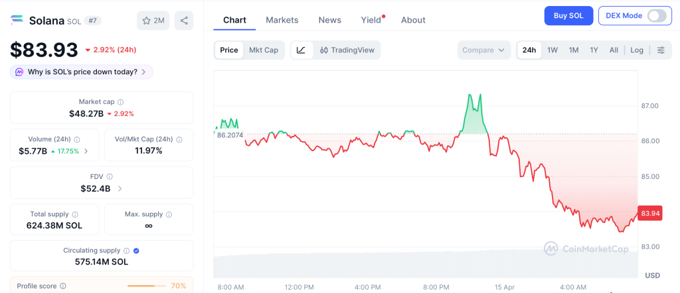Image resolution: width=680 pixels, height=293 pixels.
Task: Switch to the Yield tab
Action: click(x=371, y=20)
